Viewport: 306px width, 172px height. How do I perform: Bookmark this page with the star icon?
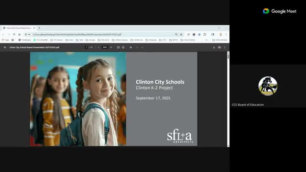pyautogui.click(x=181, y=34)
